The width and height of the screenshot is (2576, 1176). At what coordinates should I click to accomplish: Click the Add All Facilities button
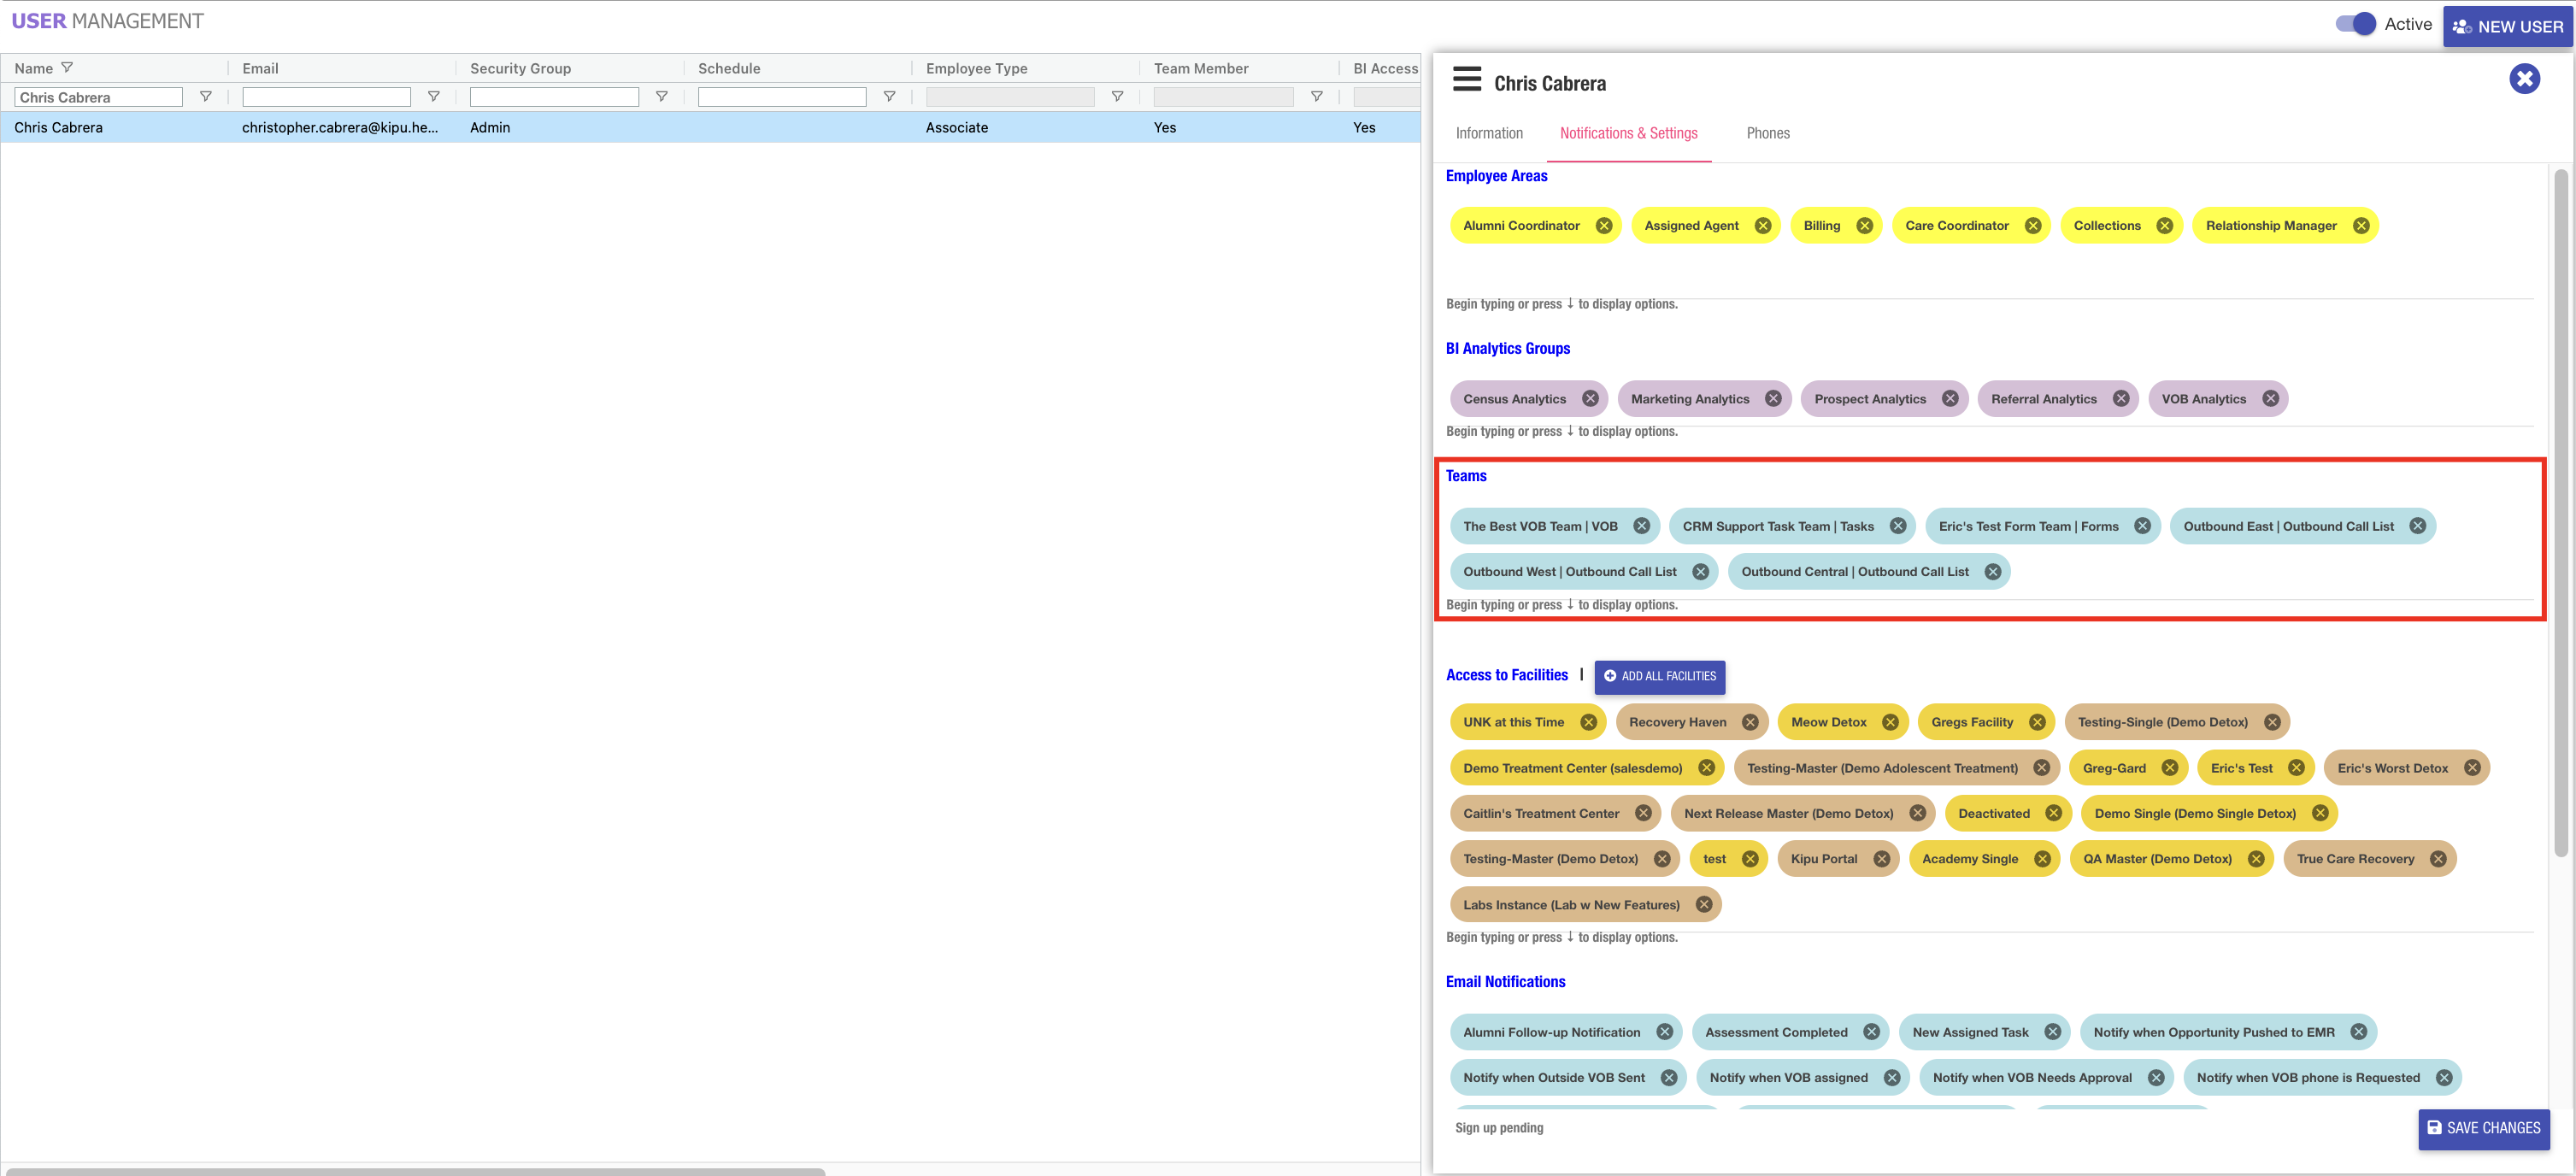(1659, 676)
